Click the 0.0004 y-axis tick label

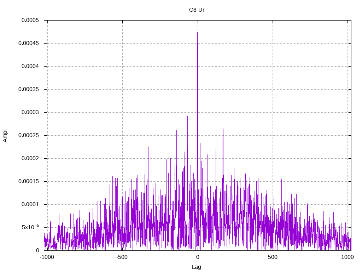click(30, 66)
